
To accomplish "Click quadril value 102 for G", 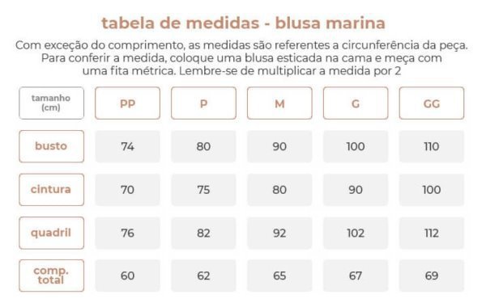I will (356, 233).
